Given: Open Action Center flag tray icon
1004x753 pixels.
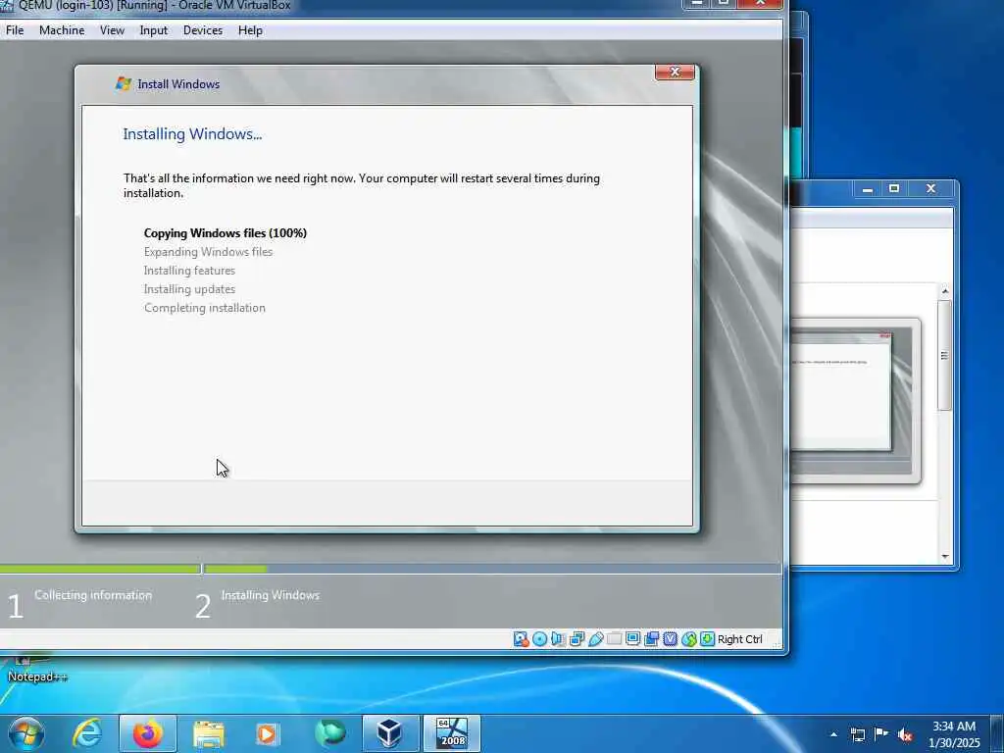Looking at the screenshot, I should tap(881, 733).
